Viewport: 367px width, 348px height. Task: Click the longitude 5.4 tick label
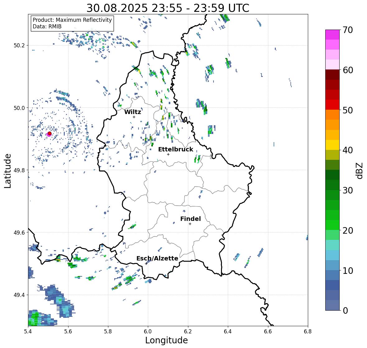pyautogui.click(x=28, y=331)
